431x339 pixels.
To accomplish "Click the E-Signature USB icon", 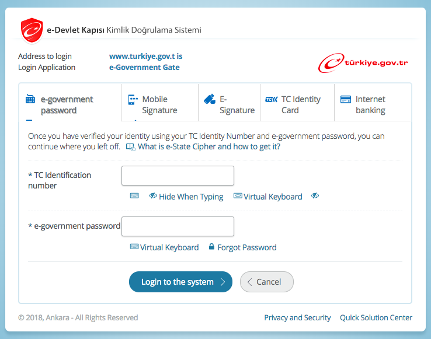I will point(210,99).
